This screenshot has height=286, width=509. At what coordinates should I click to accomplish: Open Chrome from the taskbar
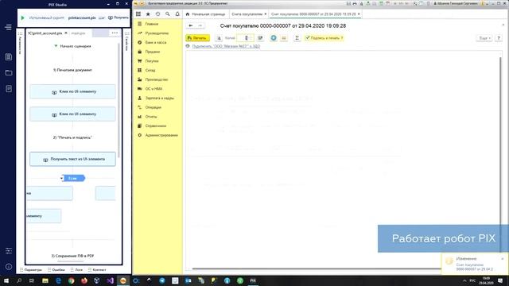(71, 280)
